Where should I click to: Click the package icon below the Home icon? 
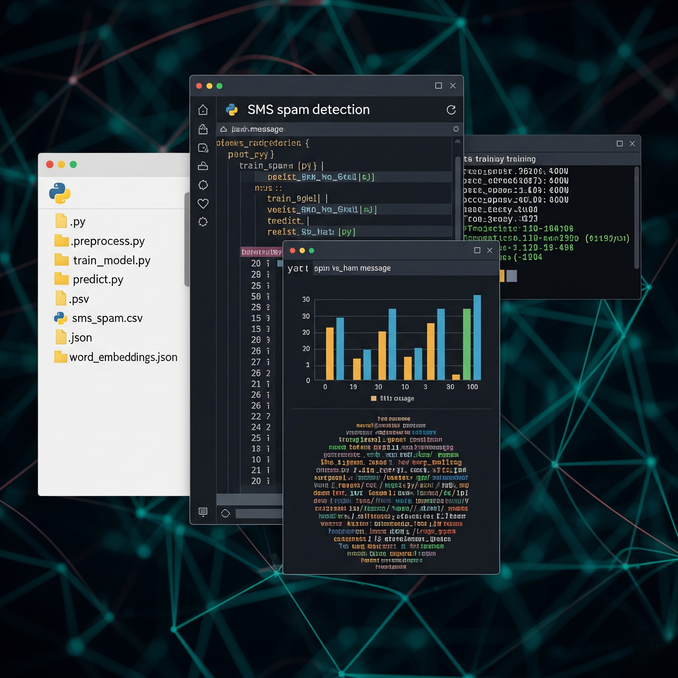point(203,129)
